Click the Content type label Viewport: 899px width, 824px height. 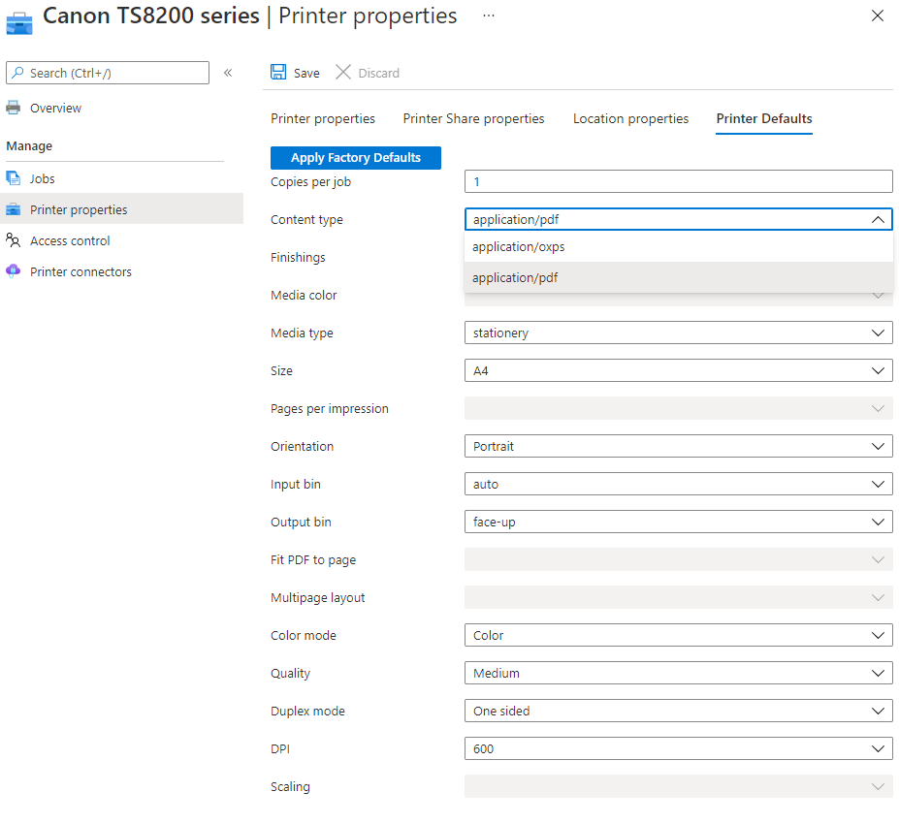click(306, 219)
